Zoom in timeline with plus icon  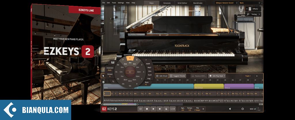(262, 104)
